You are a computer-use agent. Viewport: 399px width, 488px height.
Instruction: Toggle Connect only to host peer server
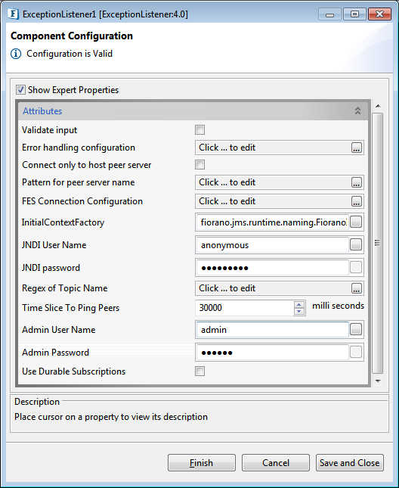(199, 165)
